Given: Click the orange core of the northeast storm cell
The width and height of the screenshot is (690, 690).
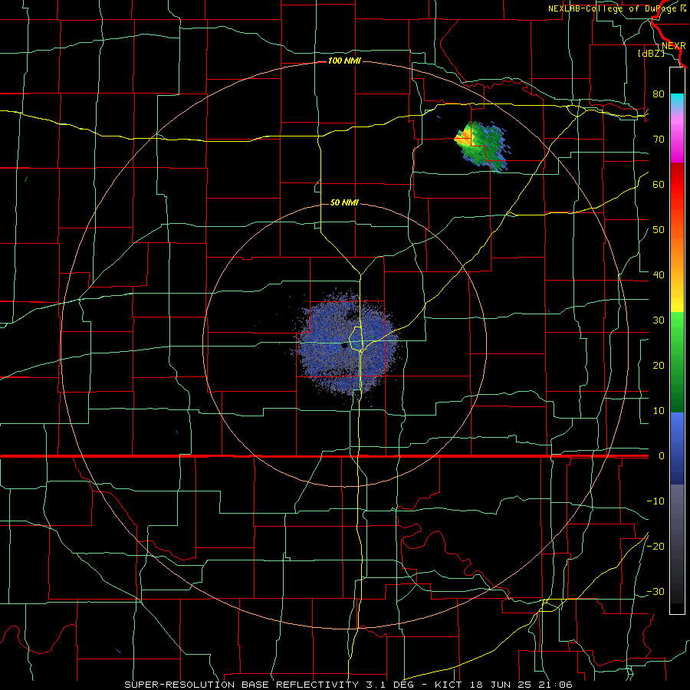Looking at the screenshot, I should pyautogui.click(x=463, y=138).
